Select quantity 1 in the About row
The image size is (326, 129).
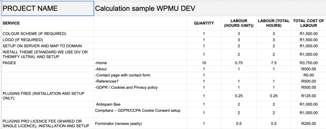204,69
